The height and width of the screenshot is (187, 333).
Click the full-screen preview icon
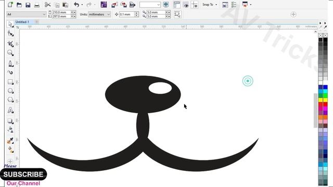[166, 5]
